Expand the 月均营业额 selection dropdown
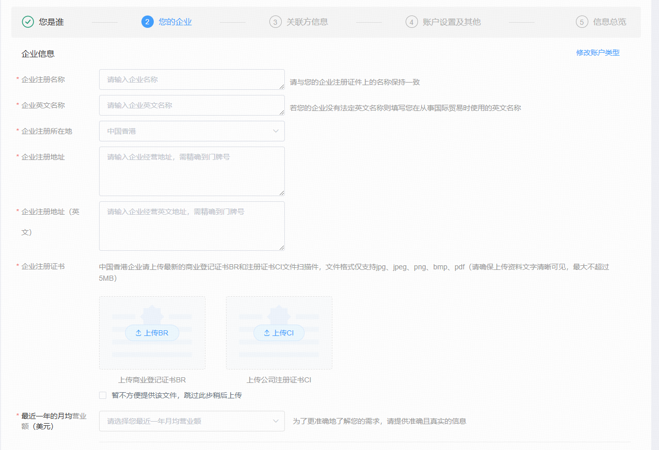Screen dimensions: 659x450 [x=191, y=421]
